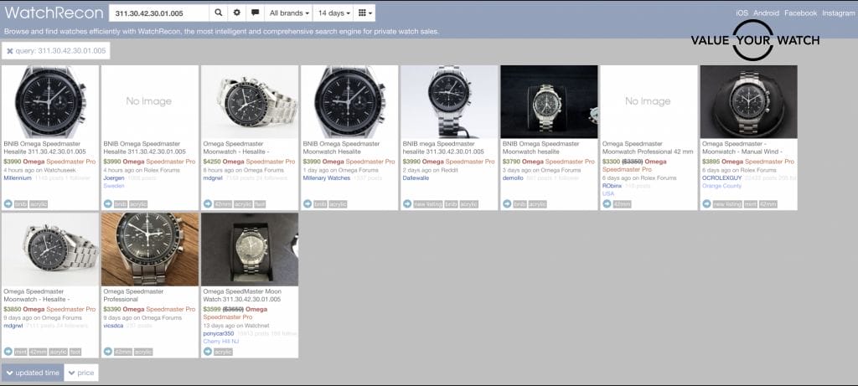Toggle sorting by updated time

click(32, 373)
